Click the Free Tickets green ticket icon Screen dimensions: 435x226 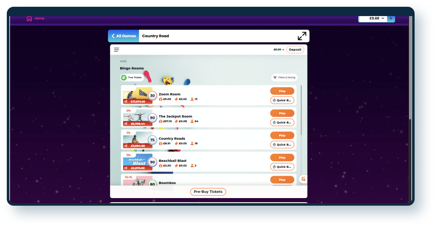[x=124, y=77]
